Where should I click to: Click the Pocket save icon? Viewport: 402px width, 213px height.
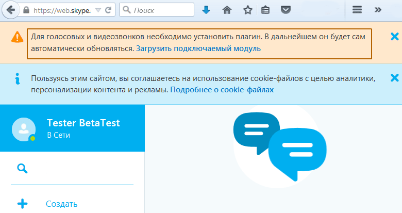point(285,10)
